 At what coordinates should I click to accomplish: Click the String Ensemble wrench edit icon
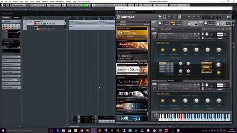154,34
